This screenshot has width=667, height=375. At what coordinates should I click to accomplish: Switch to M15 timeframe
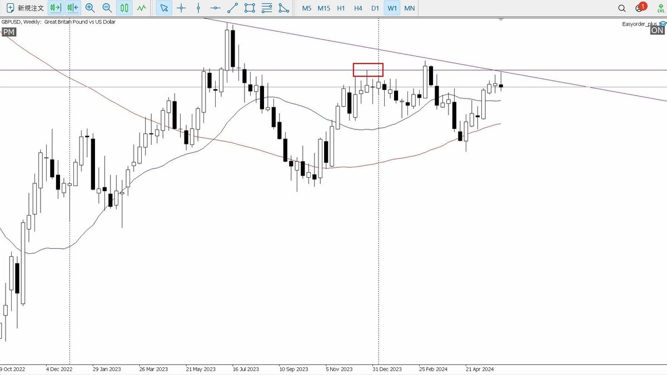click(x=324, y=8)
